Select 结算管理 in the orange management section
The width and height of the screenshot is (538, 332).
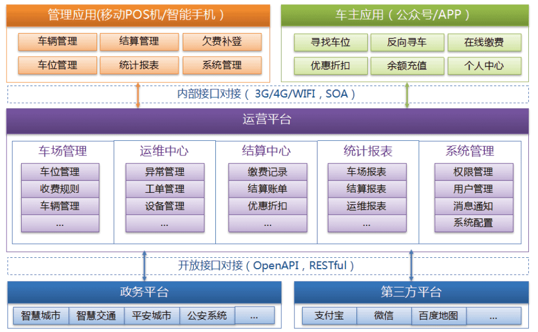pyautogui.click(x=139, y=42)
